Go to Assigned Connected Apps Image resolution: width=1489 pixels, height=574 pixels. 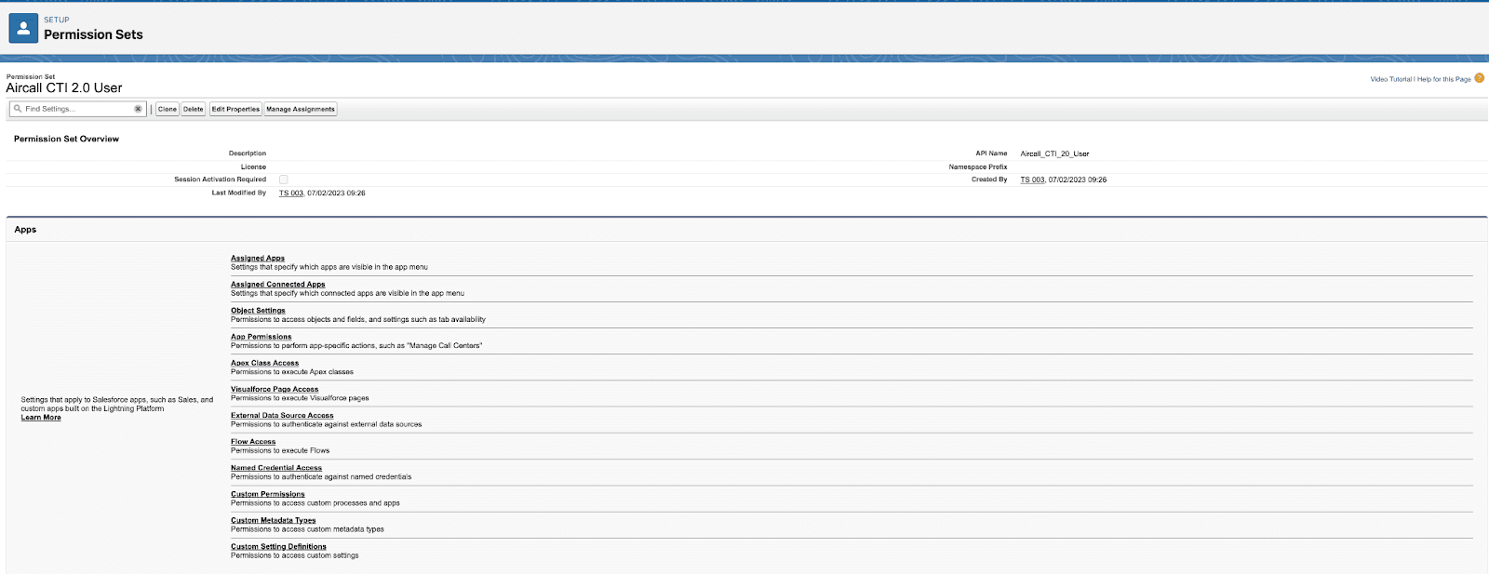[x=277, y=285]
